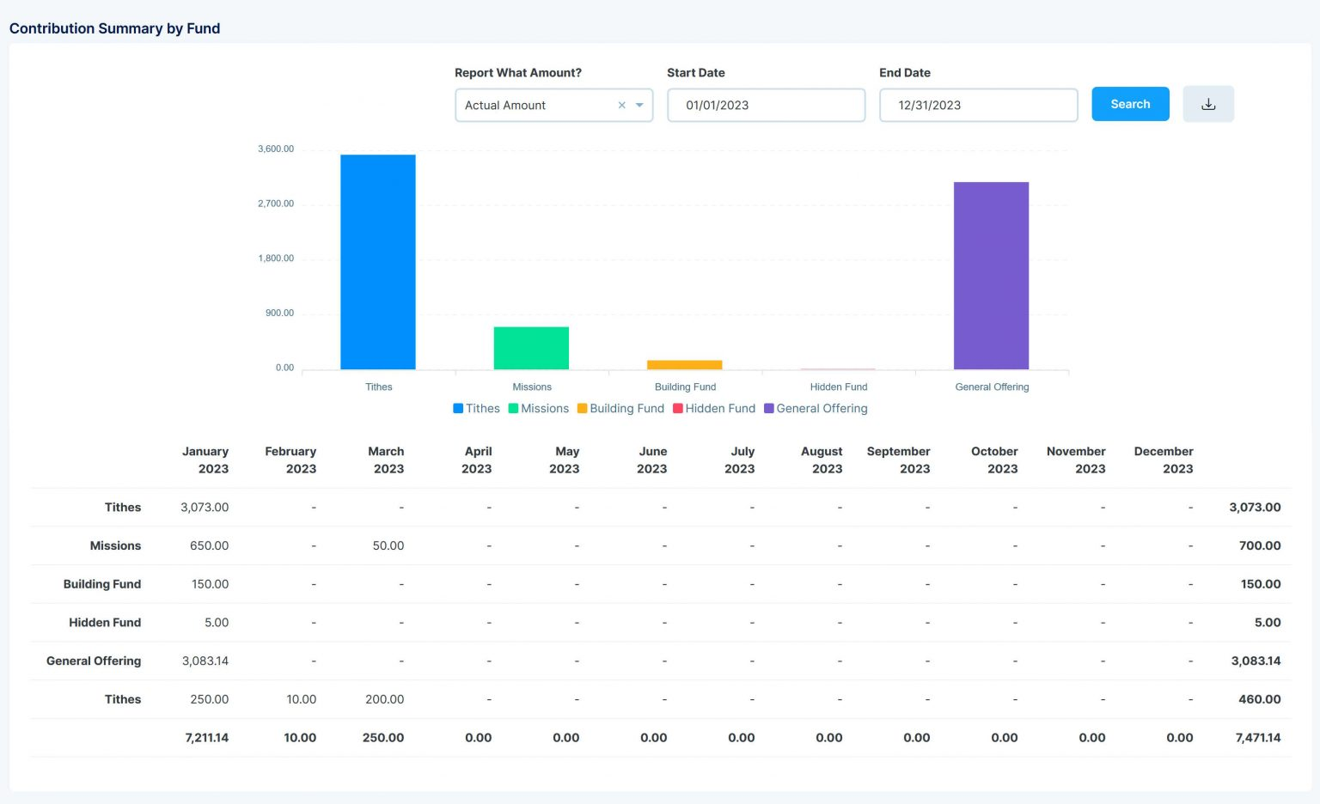This screenshot has width=1320, height=804.
Task: Click the Start Date field showing 01/01/2023
Action: tap(766, 106)
